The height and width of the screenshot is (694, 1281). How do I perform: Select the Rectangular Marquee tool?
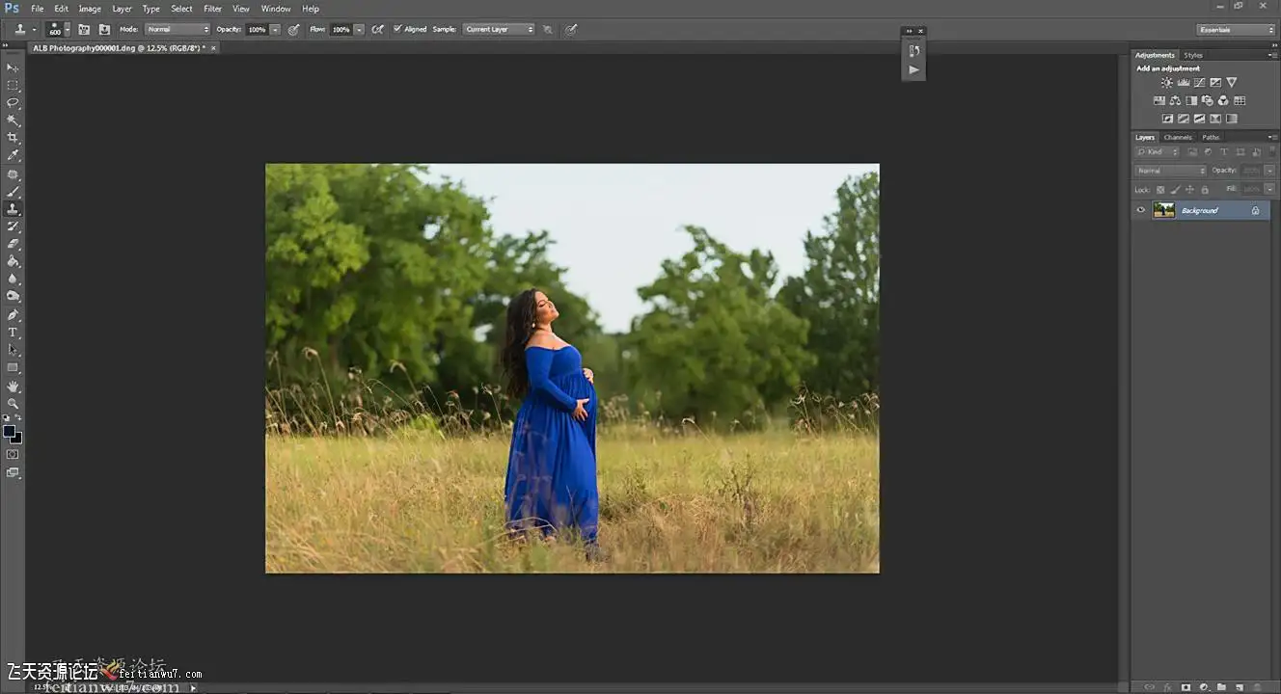13,85
